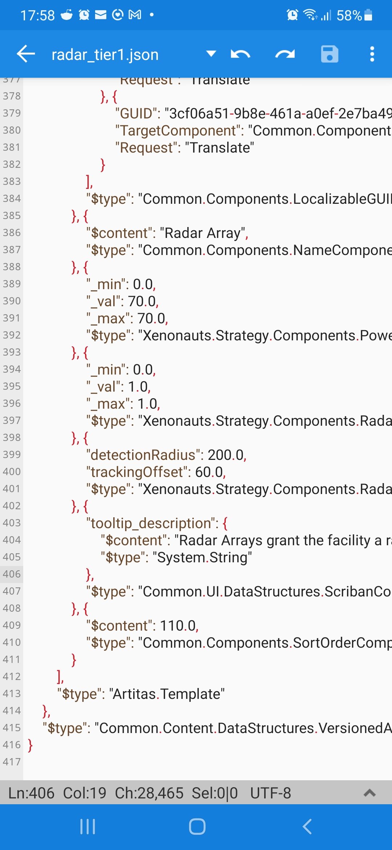Tap the Android home button
392x850 pixels.
(197, 827)
